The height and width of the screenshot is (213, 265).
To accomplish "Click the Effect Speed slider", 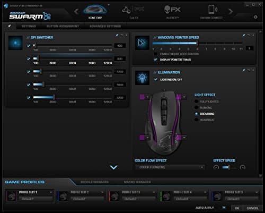I will coord(229,167).
